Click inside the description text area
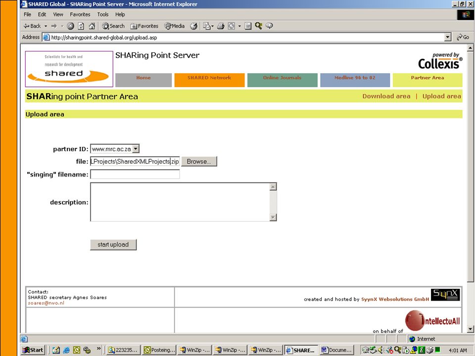475x356 pixels. pyautogui.click(x=180, y=202)
